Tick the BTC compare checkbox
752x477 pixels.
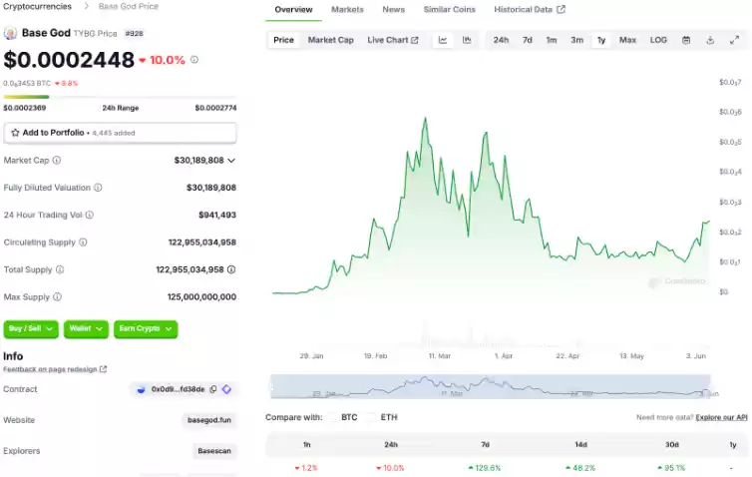pos(332,417)
